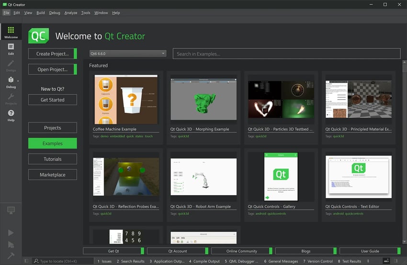This screenshot has height=265, width=407.
Task: Click the Help mode icon
Action: (x=11, y=115)
